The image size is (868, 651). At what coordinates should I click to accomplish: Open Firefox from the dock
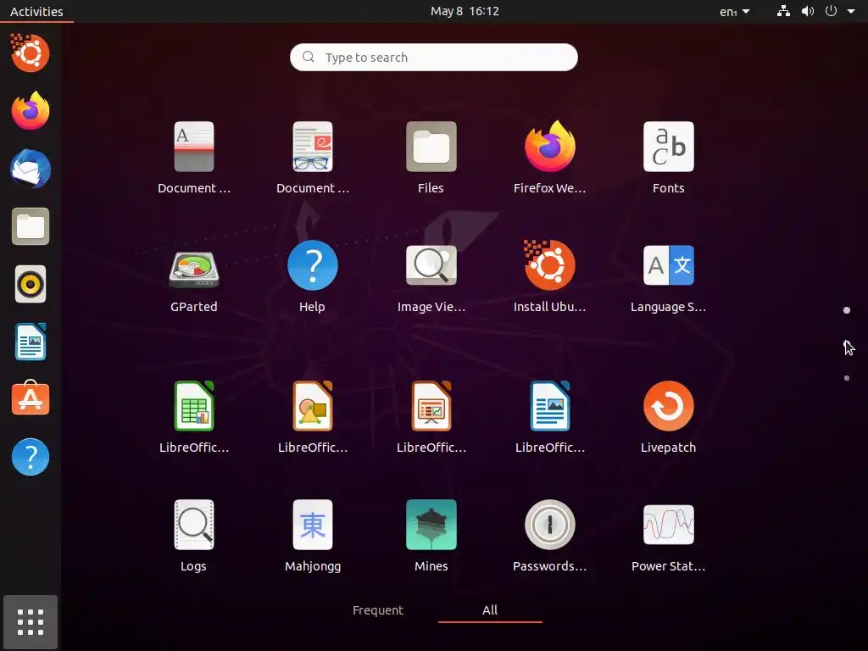[x=31, y=111]
